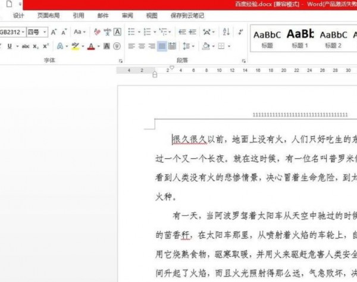This screenshot has height=282, width=357.
Task: Open the font size dropdown showing 四号
Action: click(x=43, y=32)
